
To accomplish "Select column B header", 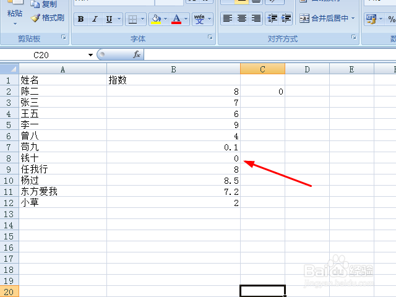I will coord(173,69).
